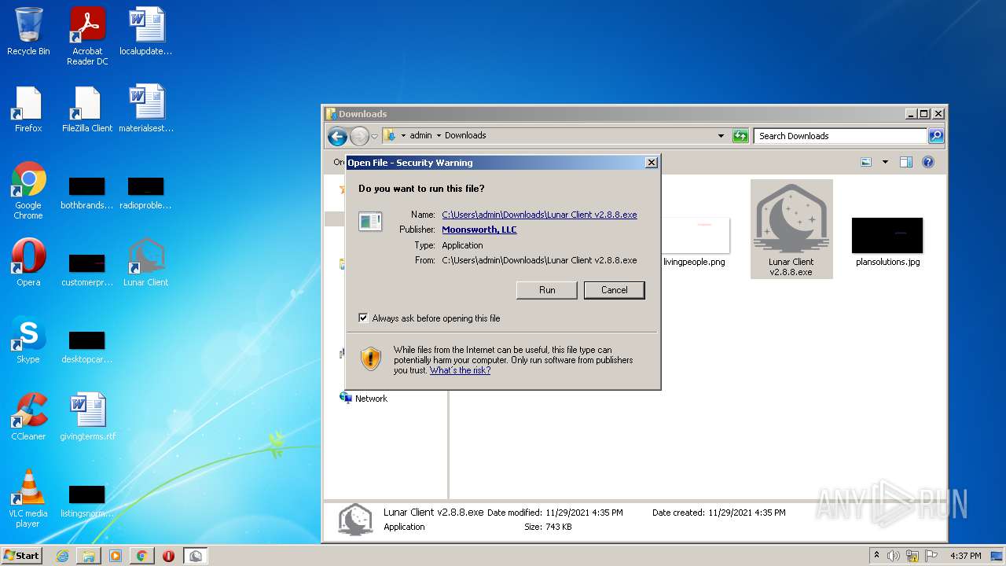1006x566 pixels.
Task: Open the What's the risk link
Action: pyautogui.click(x=460, y=370)
